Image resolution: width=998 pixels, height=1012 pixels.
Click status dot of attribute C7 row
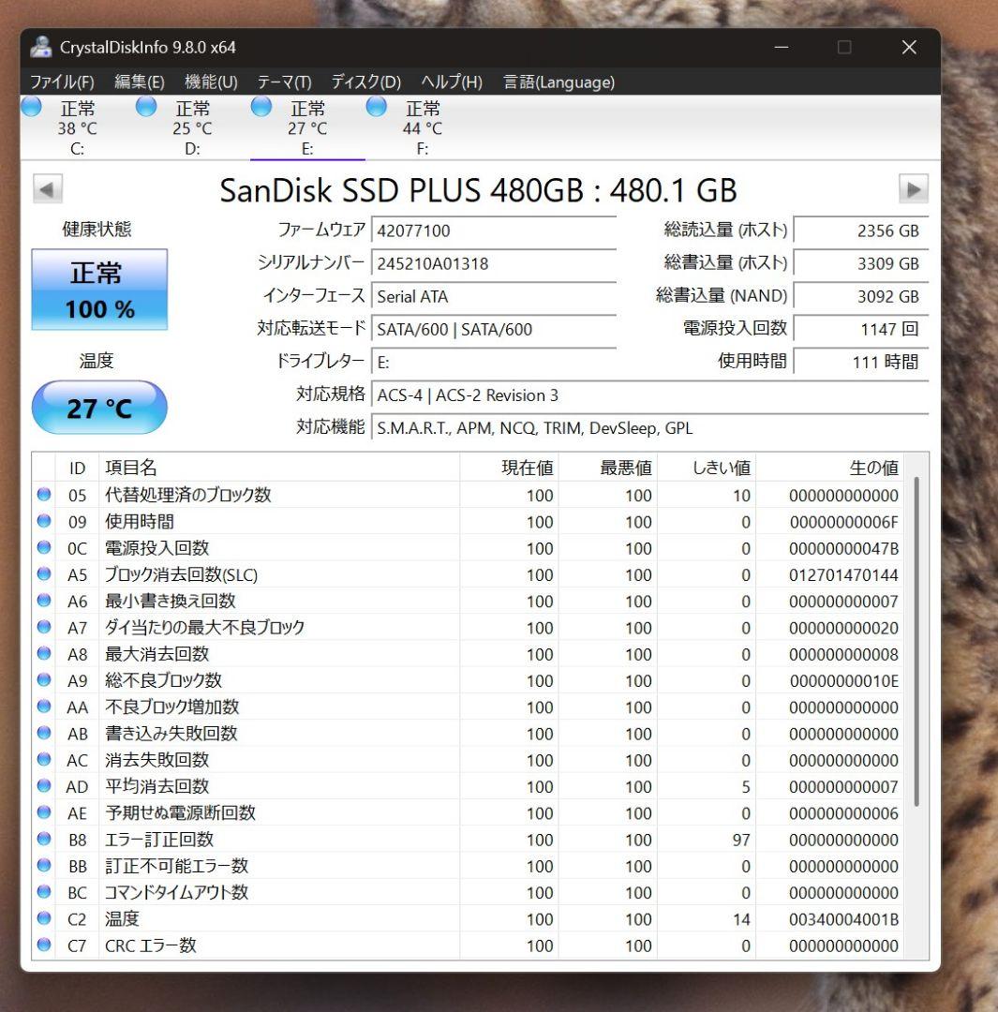click(x=44, y=945)
